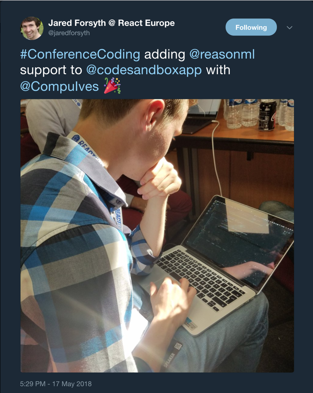Open the @codesandboxapp mention

click(x=144, y=70)
